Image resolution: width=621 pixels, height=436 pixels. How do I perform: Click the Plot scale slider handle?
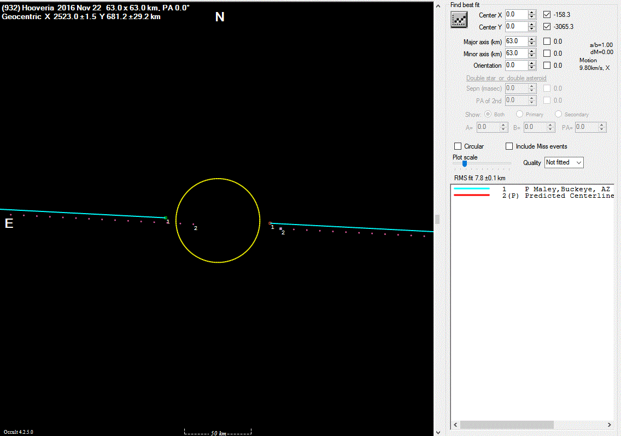(465, 163)
